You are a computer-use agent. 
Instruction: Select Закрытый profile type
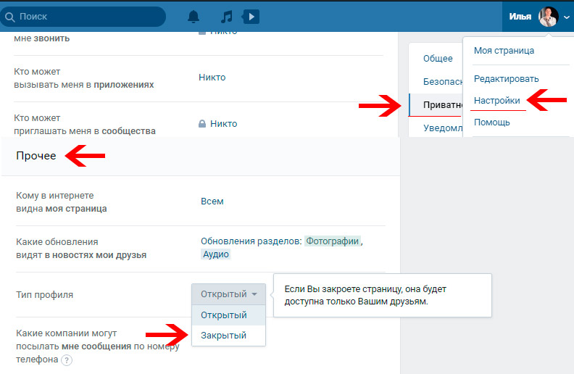click(223, 335)
